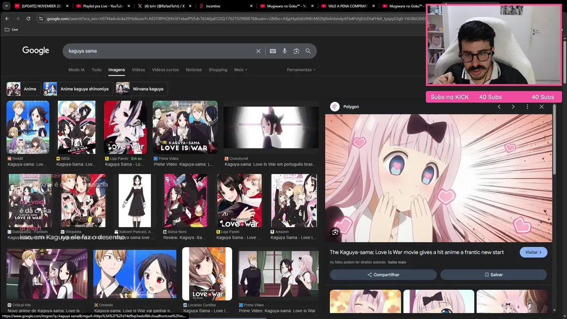567x319 pixels.
Task: Click the Lens icon on preview image
Action: click(x=335, y=232)
